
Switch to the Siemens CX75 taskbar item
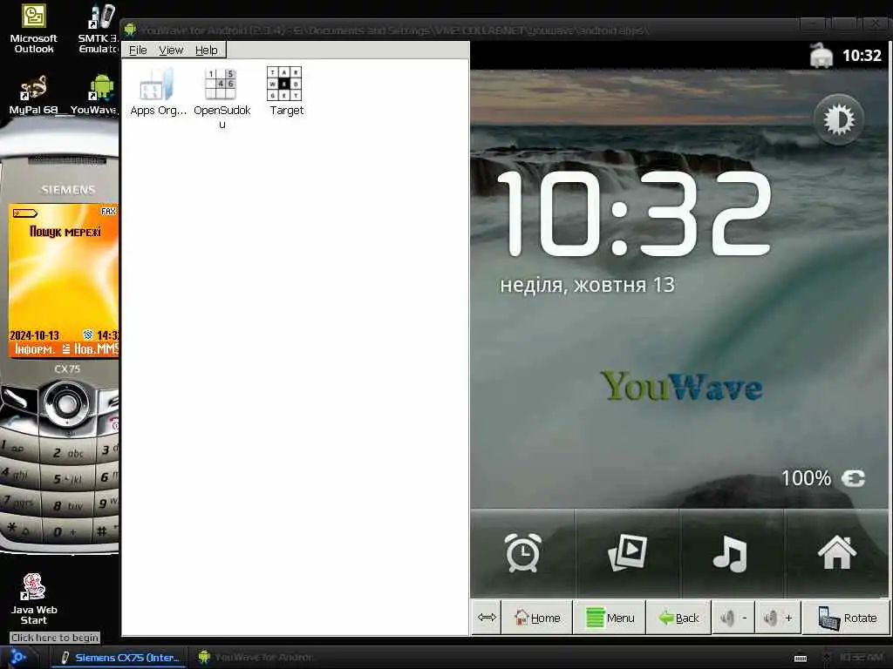coord(120,658)
